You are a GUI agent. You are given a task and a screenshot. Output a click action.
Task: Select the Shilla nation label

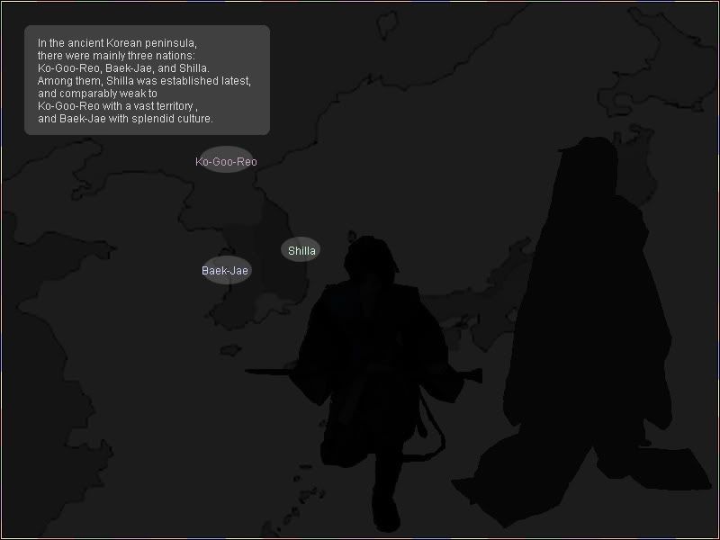click(301, 251)
